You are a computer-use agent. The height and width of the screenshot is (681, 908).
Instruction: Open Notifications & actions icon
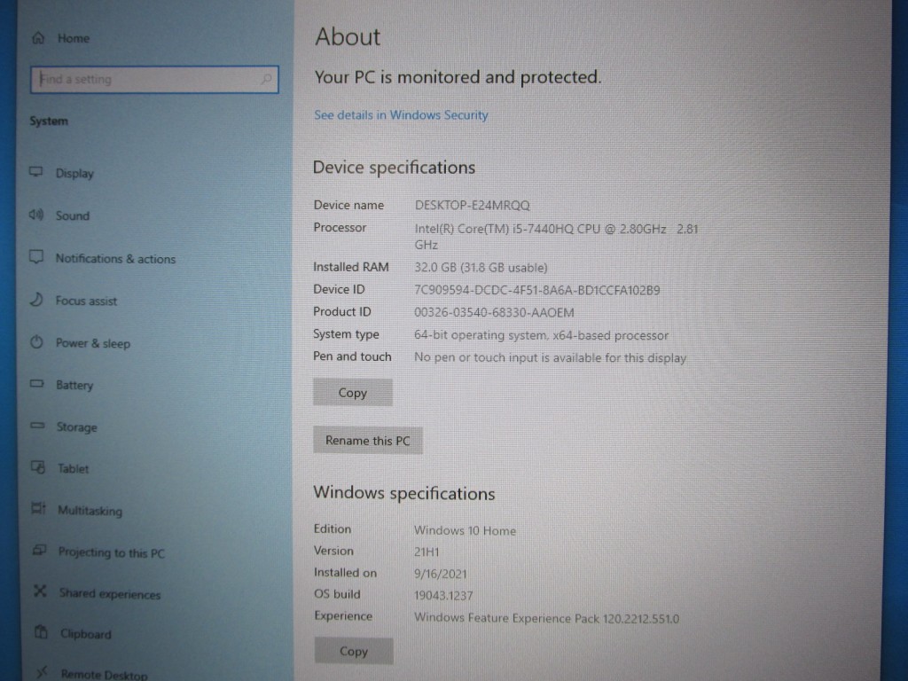(36, 257)
